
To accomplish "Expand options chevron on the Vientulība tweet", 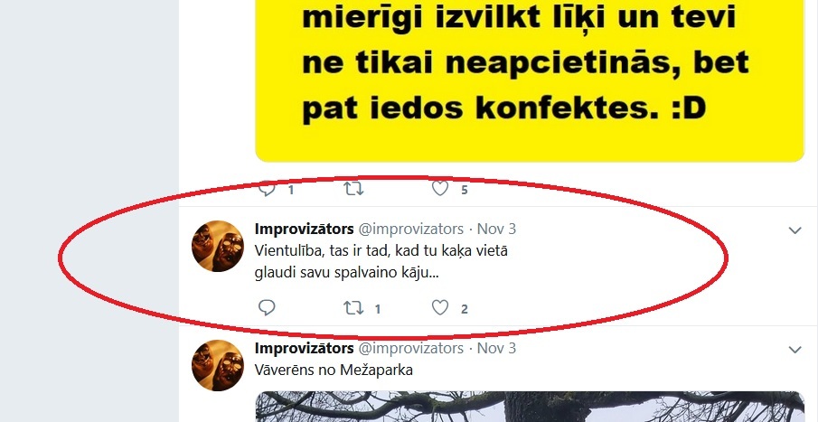I will click(794, 230).
